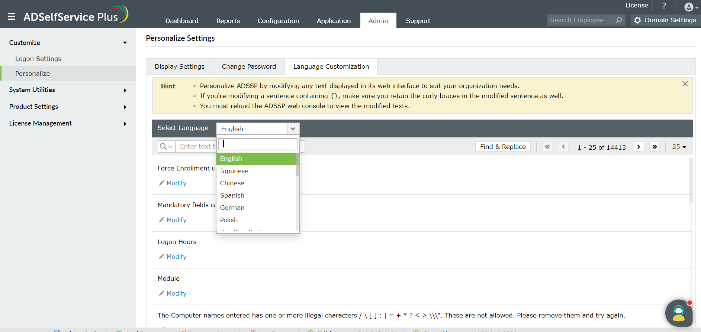
Task: Go to the last page of results
Action: click(655, 147)
